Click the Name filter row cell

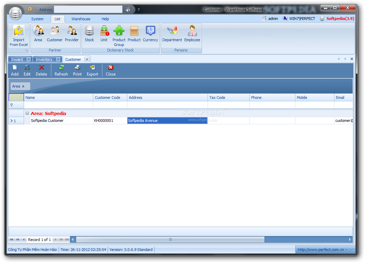pos(58,105)
